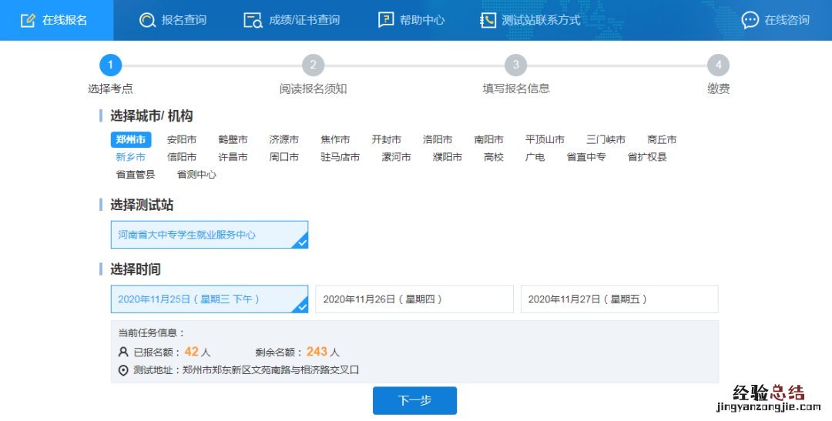Image resolution: width=832 pixels, height=421 pixels.
Task: Click the 报名查询 magnifier icon
Action: click(x=147, y=20)
